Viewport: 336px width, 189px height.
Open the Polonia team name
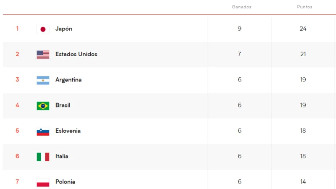[65, 182]
